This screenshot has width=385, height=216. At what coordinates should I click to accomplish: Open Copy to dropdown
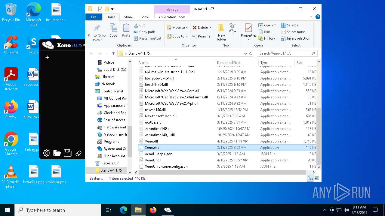click(177, 36)
